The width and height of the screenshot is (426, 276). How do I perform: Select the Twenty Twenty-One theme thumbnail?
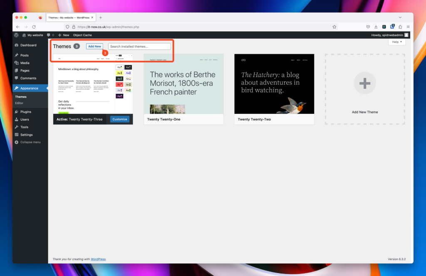183,84
